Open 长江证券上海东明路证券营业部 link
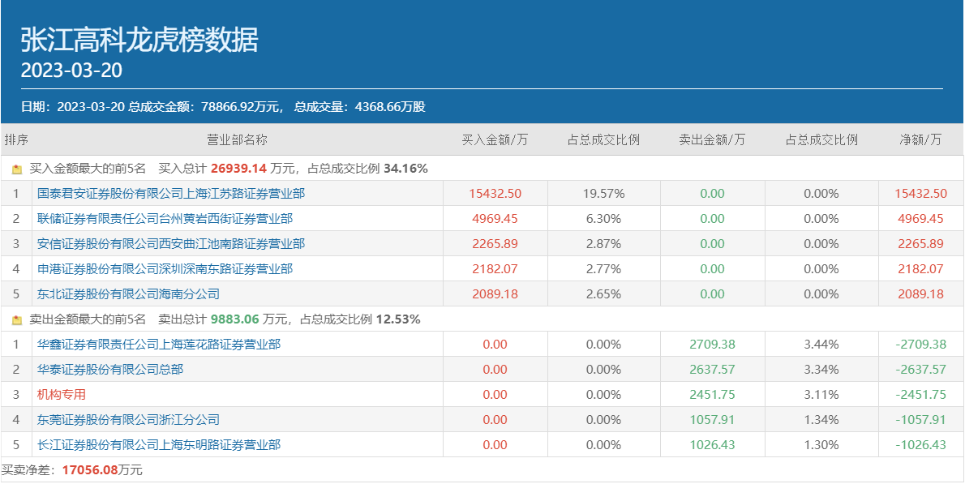The height and width of the screenshot is (484, 965). click(159, 444)
